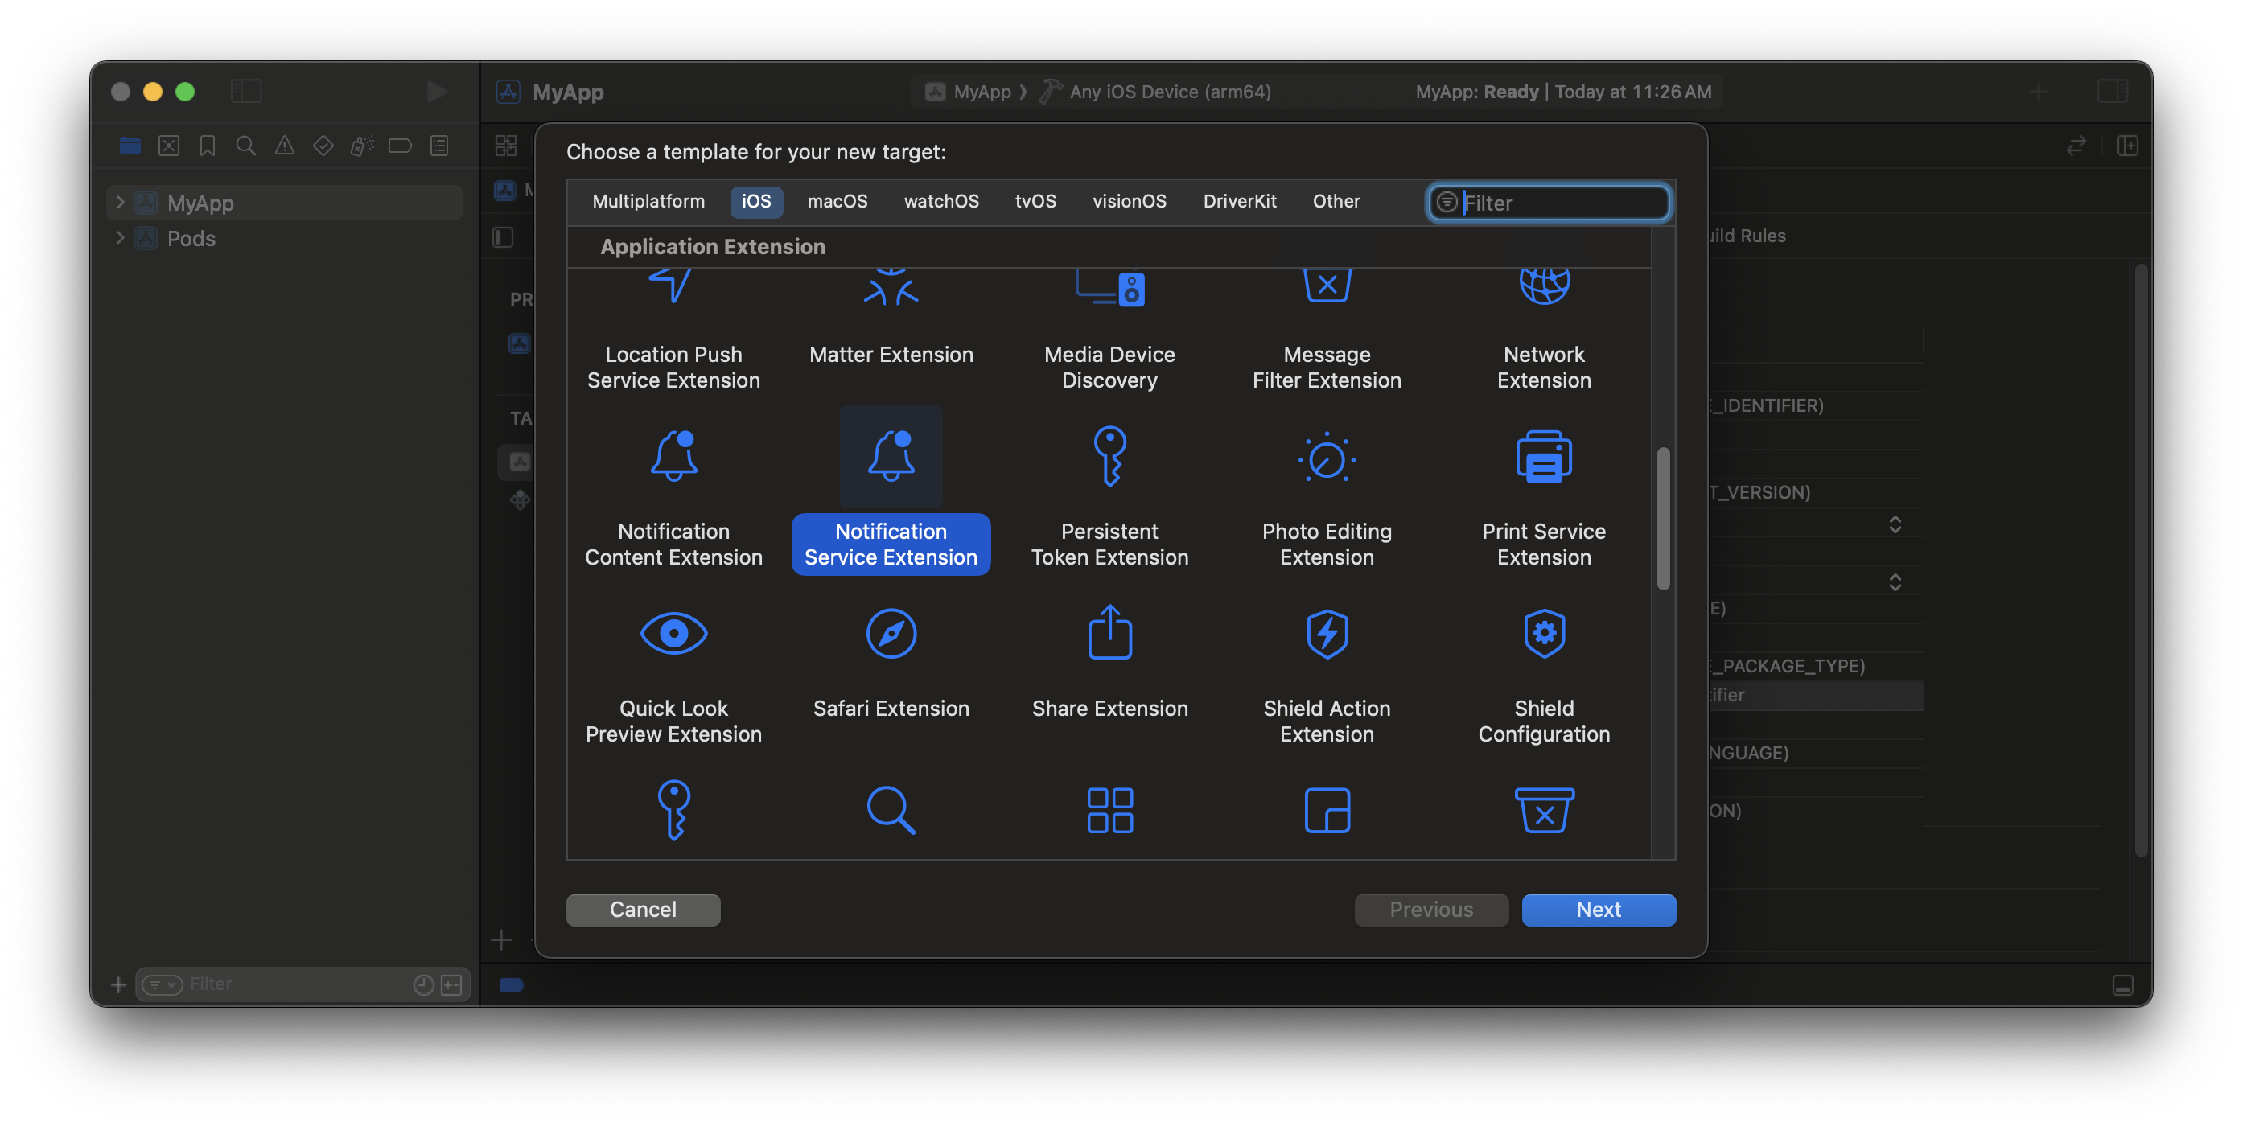Click the Cancel button
This screenshot has width=2243, height=1126.
643,910
